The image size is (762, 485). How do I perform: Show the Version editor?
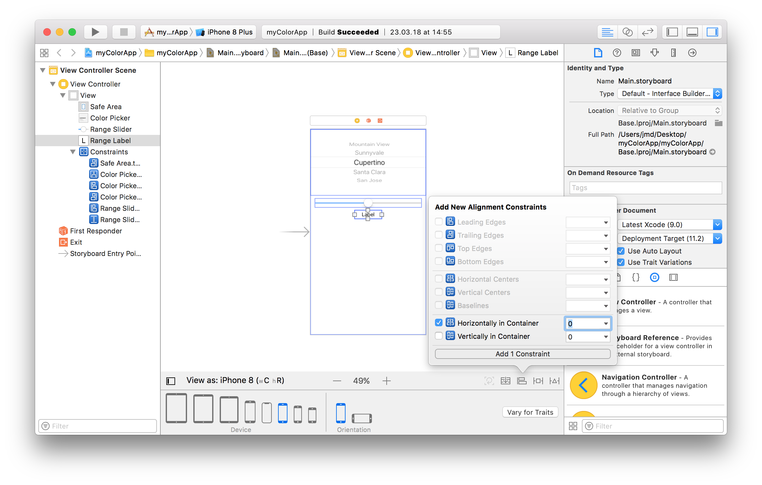647,32
